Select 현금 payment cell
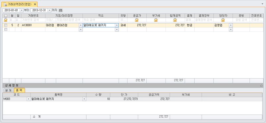The image size is (266, 123). tap(189, 25)
